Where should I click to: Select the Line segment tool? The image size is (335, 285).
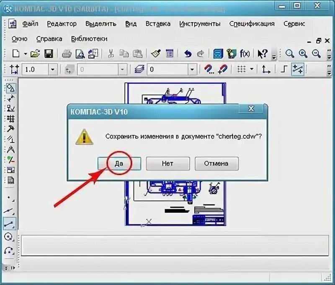[x=9, y=224]
